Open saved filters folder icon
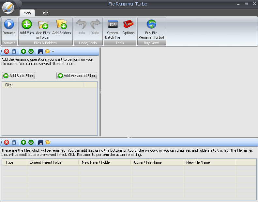 [48, 51]
